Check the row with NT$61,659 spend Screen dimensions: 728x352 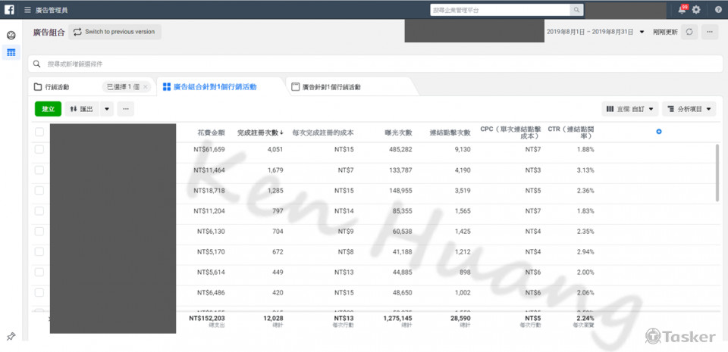tap(39, 150)
